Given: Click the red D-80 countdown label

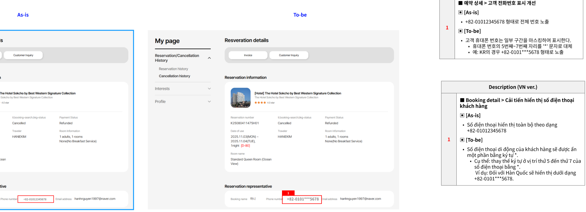Looking at the screenshot, I should (246, 146).
